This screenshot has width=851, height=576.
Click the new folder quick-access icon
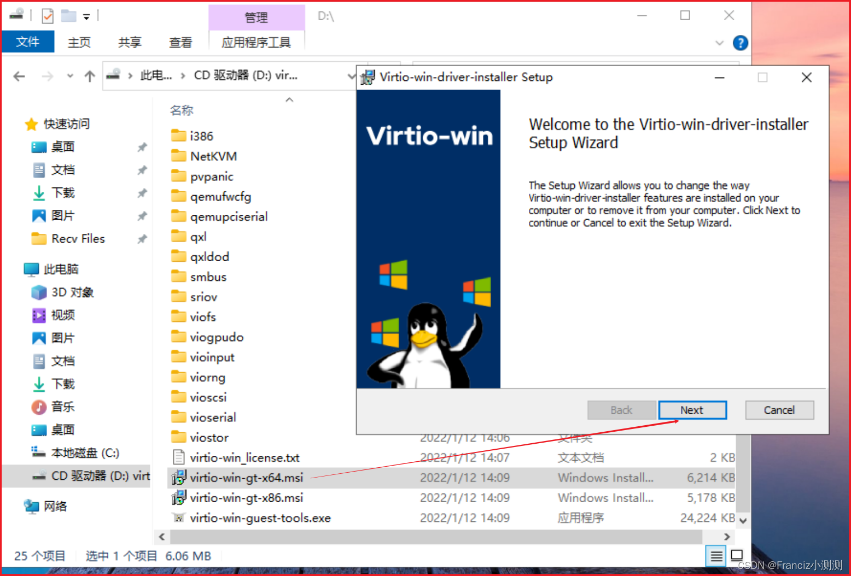(x=68, y=15)
